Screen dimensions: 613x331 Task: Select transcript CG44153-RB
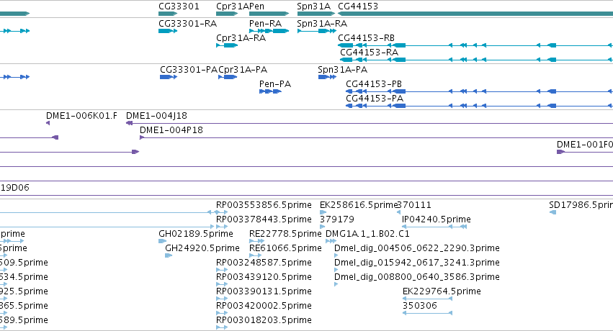(367, 38)
